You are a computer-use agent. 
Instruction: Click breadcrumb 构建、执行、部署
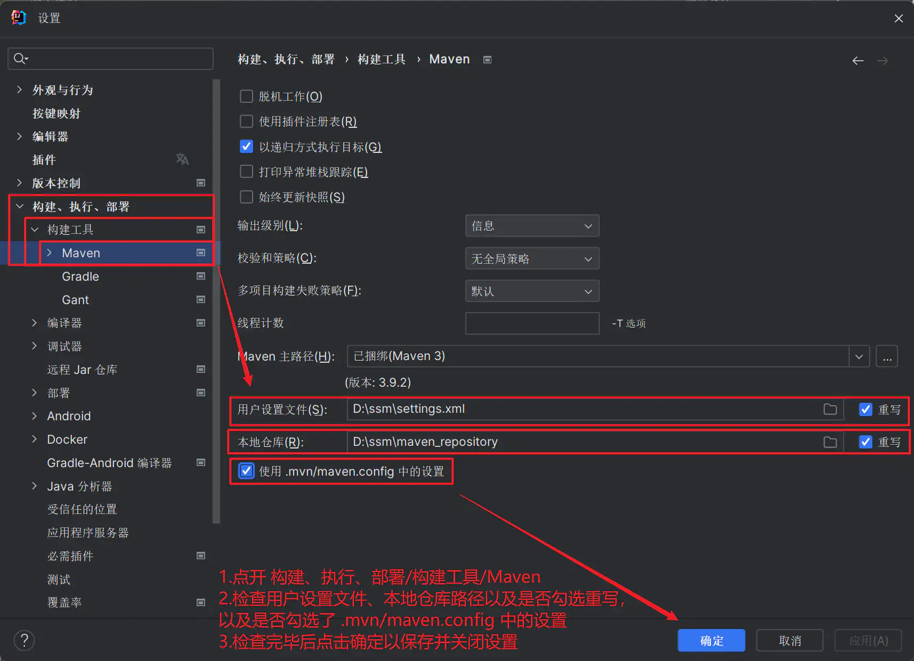286,59
